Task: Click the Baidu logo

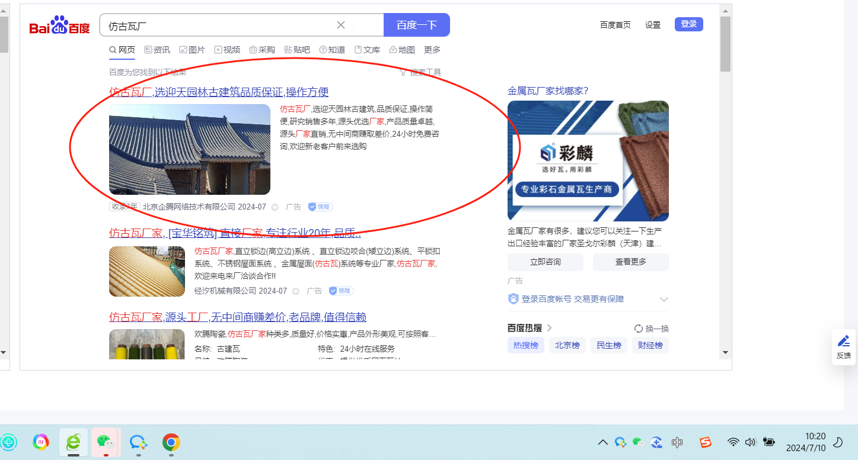Action: click(x=59, y=25)
